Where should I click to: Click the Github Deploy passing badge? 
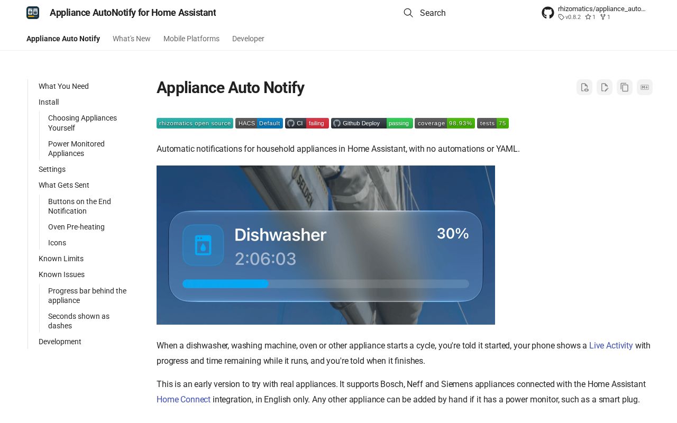click(x=372, y=123)
